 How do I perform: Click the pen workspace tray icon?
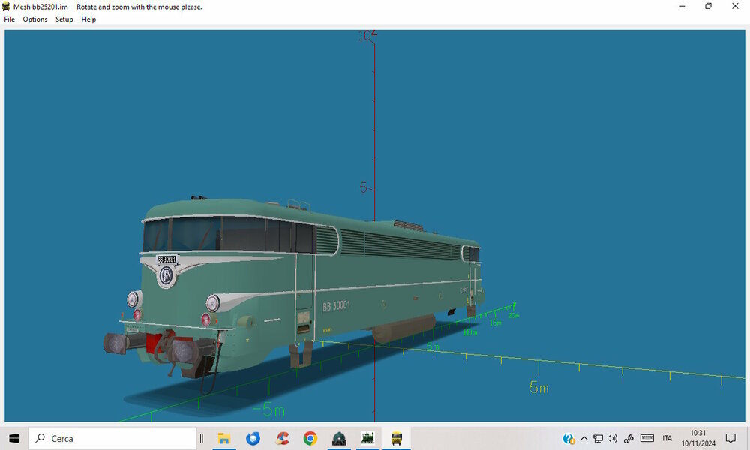pyautogui.click(x=628, y=438)
